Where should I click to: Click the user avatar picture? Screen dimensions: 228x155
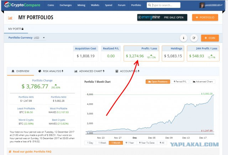coord(202,5)
